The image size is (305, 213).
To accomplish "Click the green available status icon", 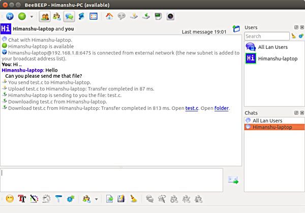I will [22, 16].
